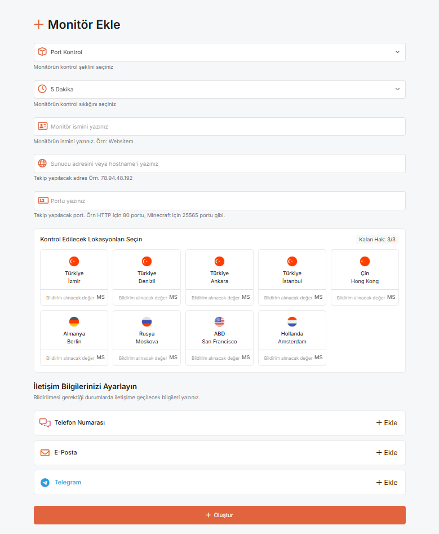Select the Almanya Berlin location card

point(74,330)
